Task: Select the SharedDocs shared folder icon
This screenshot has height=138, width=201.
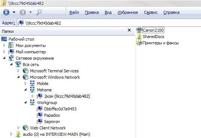Action: 139,37
